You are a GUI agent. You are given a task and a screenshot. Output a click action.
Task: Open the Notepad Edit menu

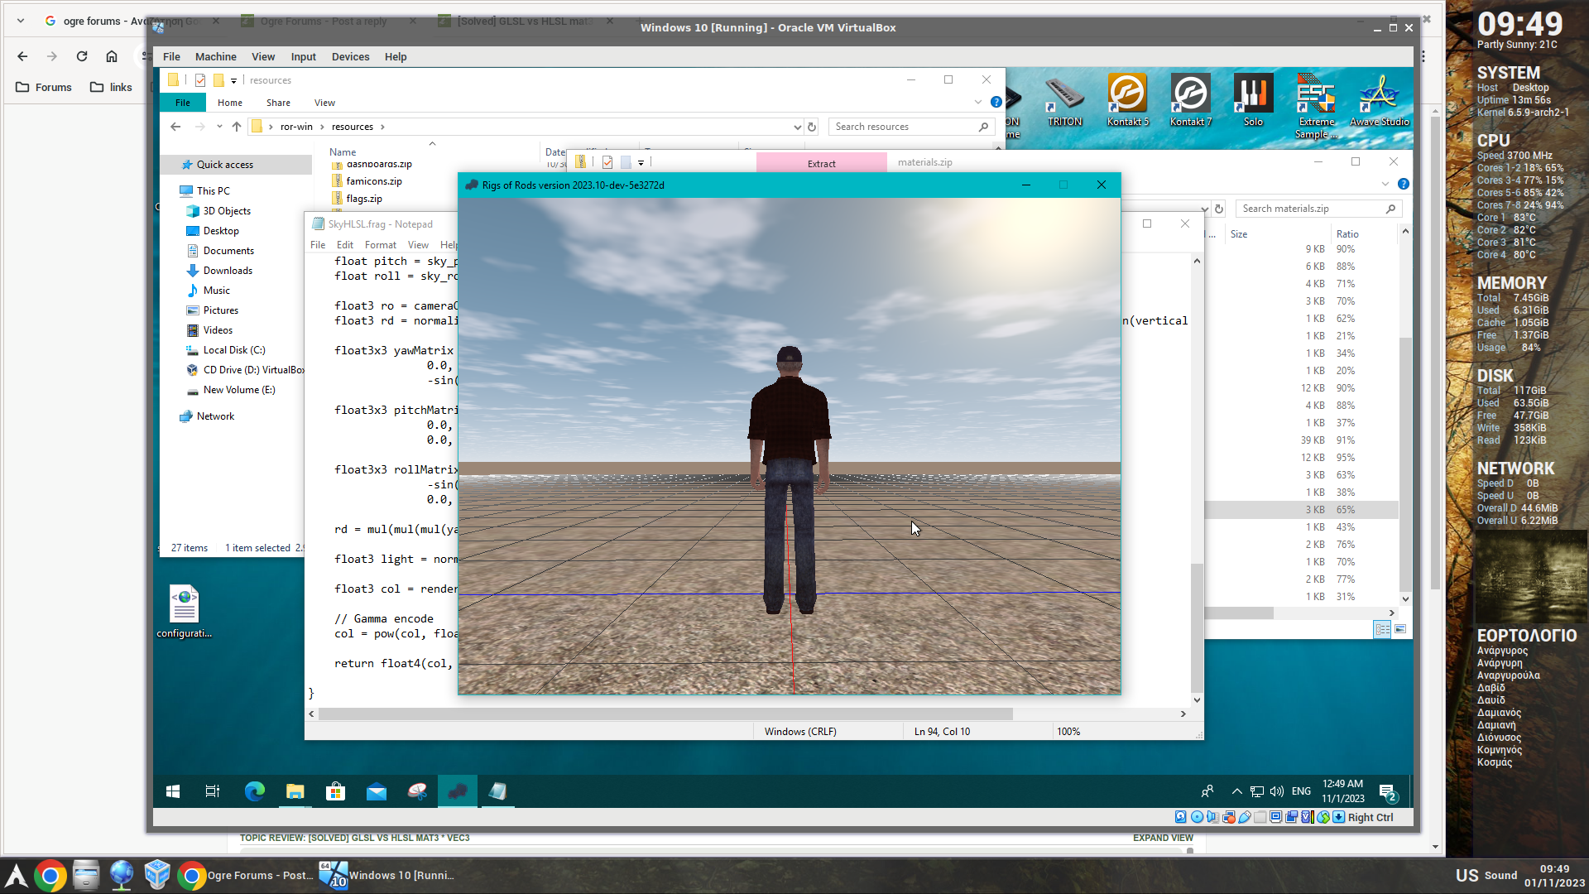pos(344,245)
